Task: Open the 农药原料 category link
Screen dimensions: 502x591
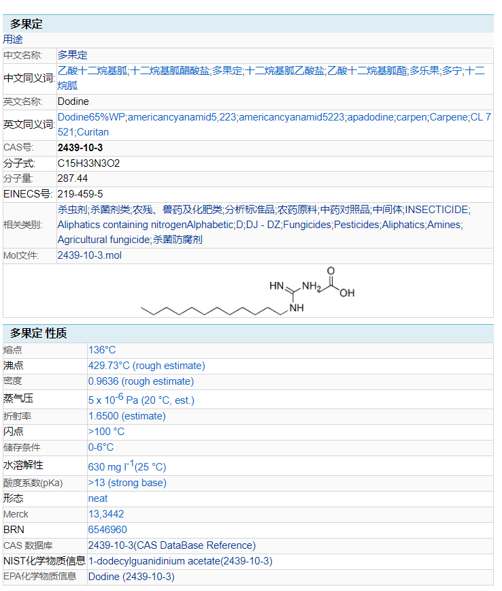Action: coord(297,210)
